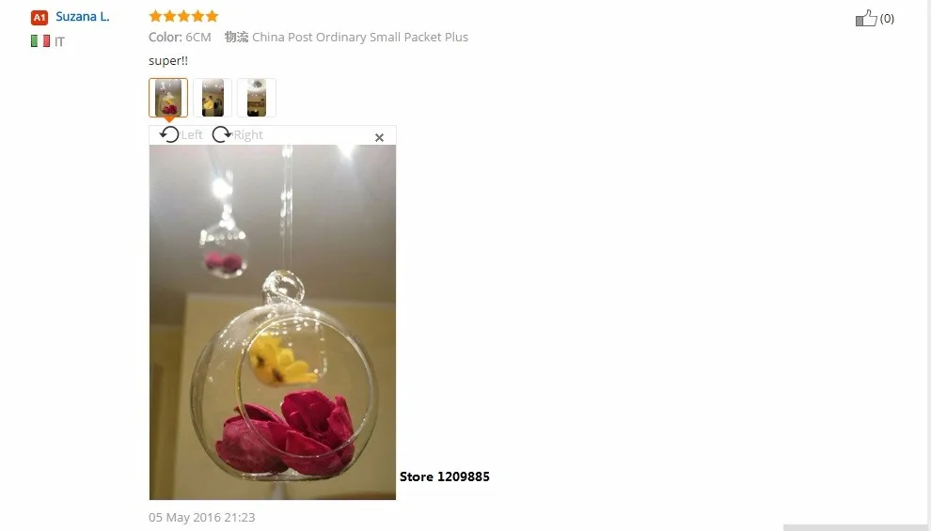The image size is (931, 531).
Task: Click the Italy flag icon
Action: click(40, 41)
